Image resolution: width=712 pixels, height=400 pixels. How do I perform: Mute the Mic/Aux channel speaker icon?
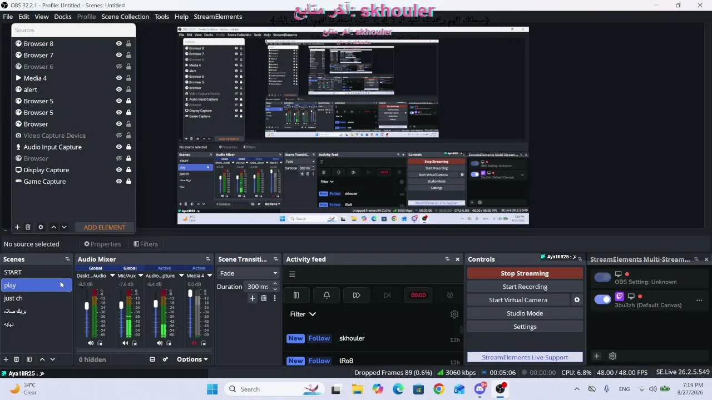click(125, 343)
